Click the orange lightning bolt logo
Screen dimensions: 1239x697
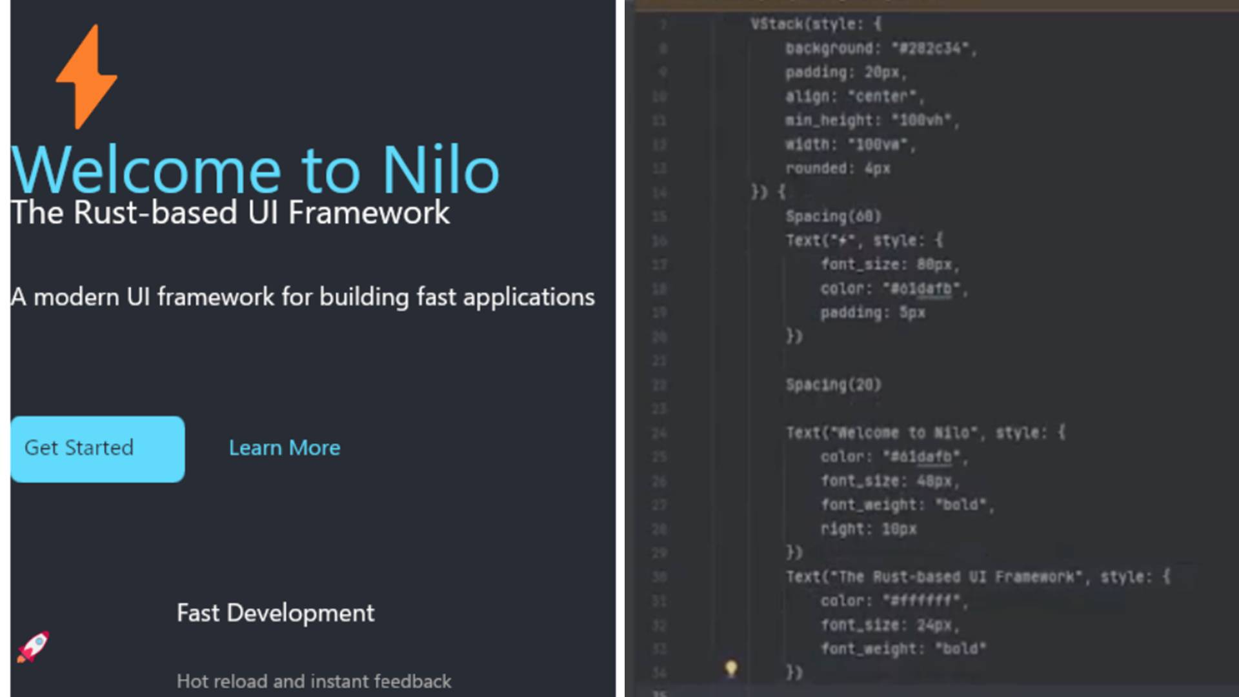tap(86, 77)
